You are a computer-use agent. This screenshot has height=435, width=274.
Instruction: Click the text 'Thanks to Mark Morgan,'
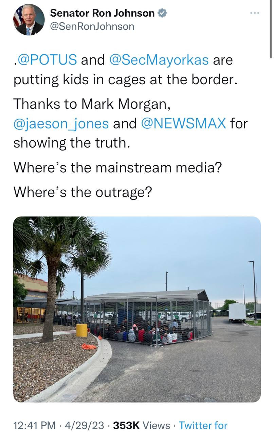pos(92,104)
